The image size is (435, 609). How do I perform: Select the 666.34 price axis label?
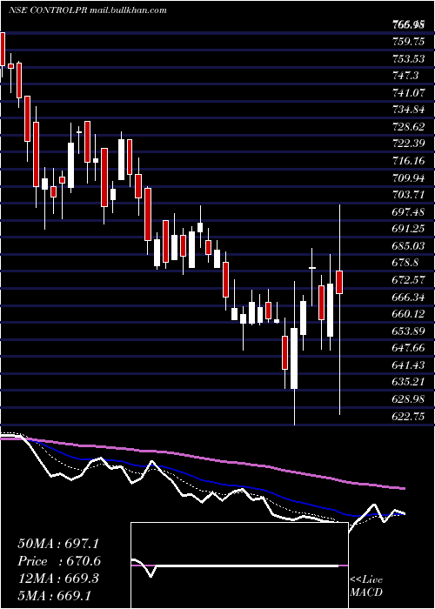point(408,298)
